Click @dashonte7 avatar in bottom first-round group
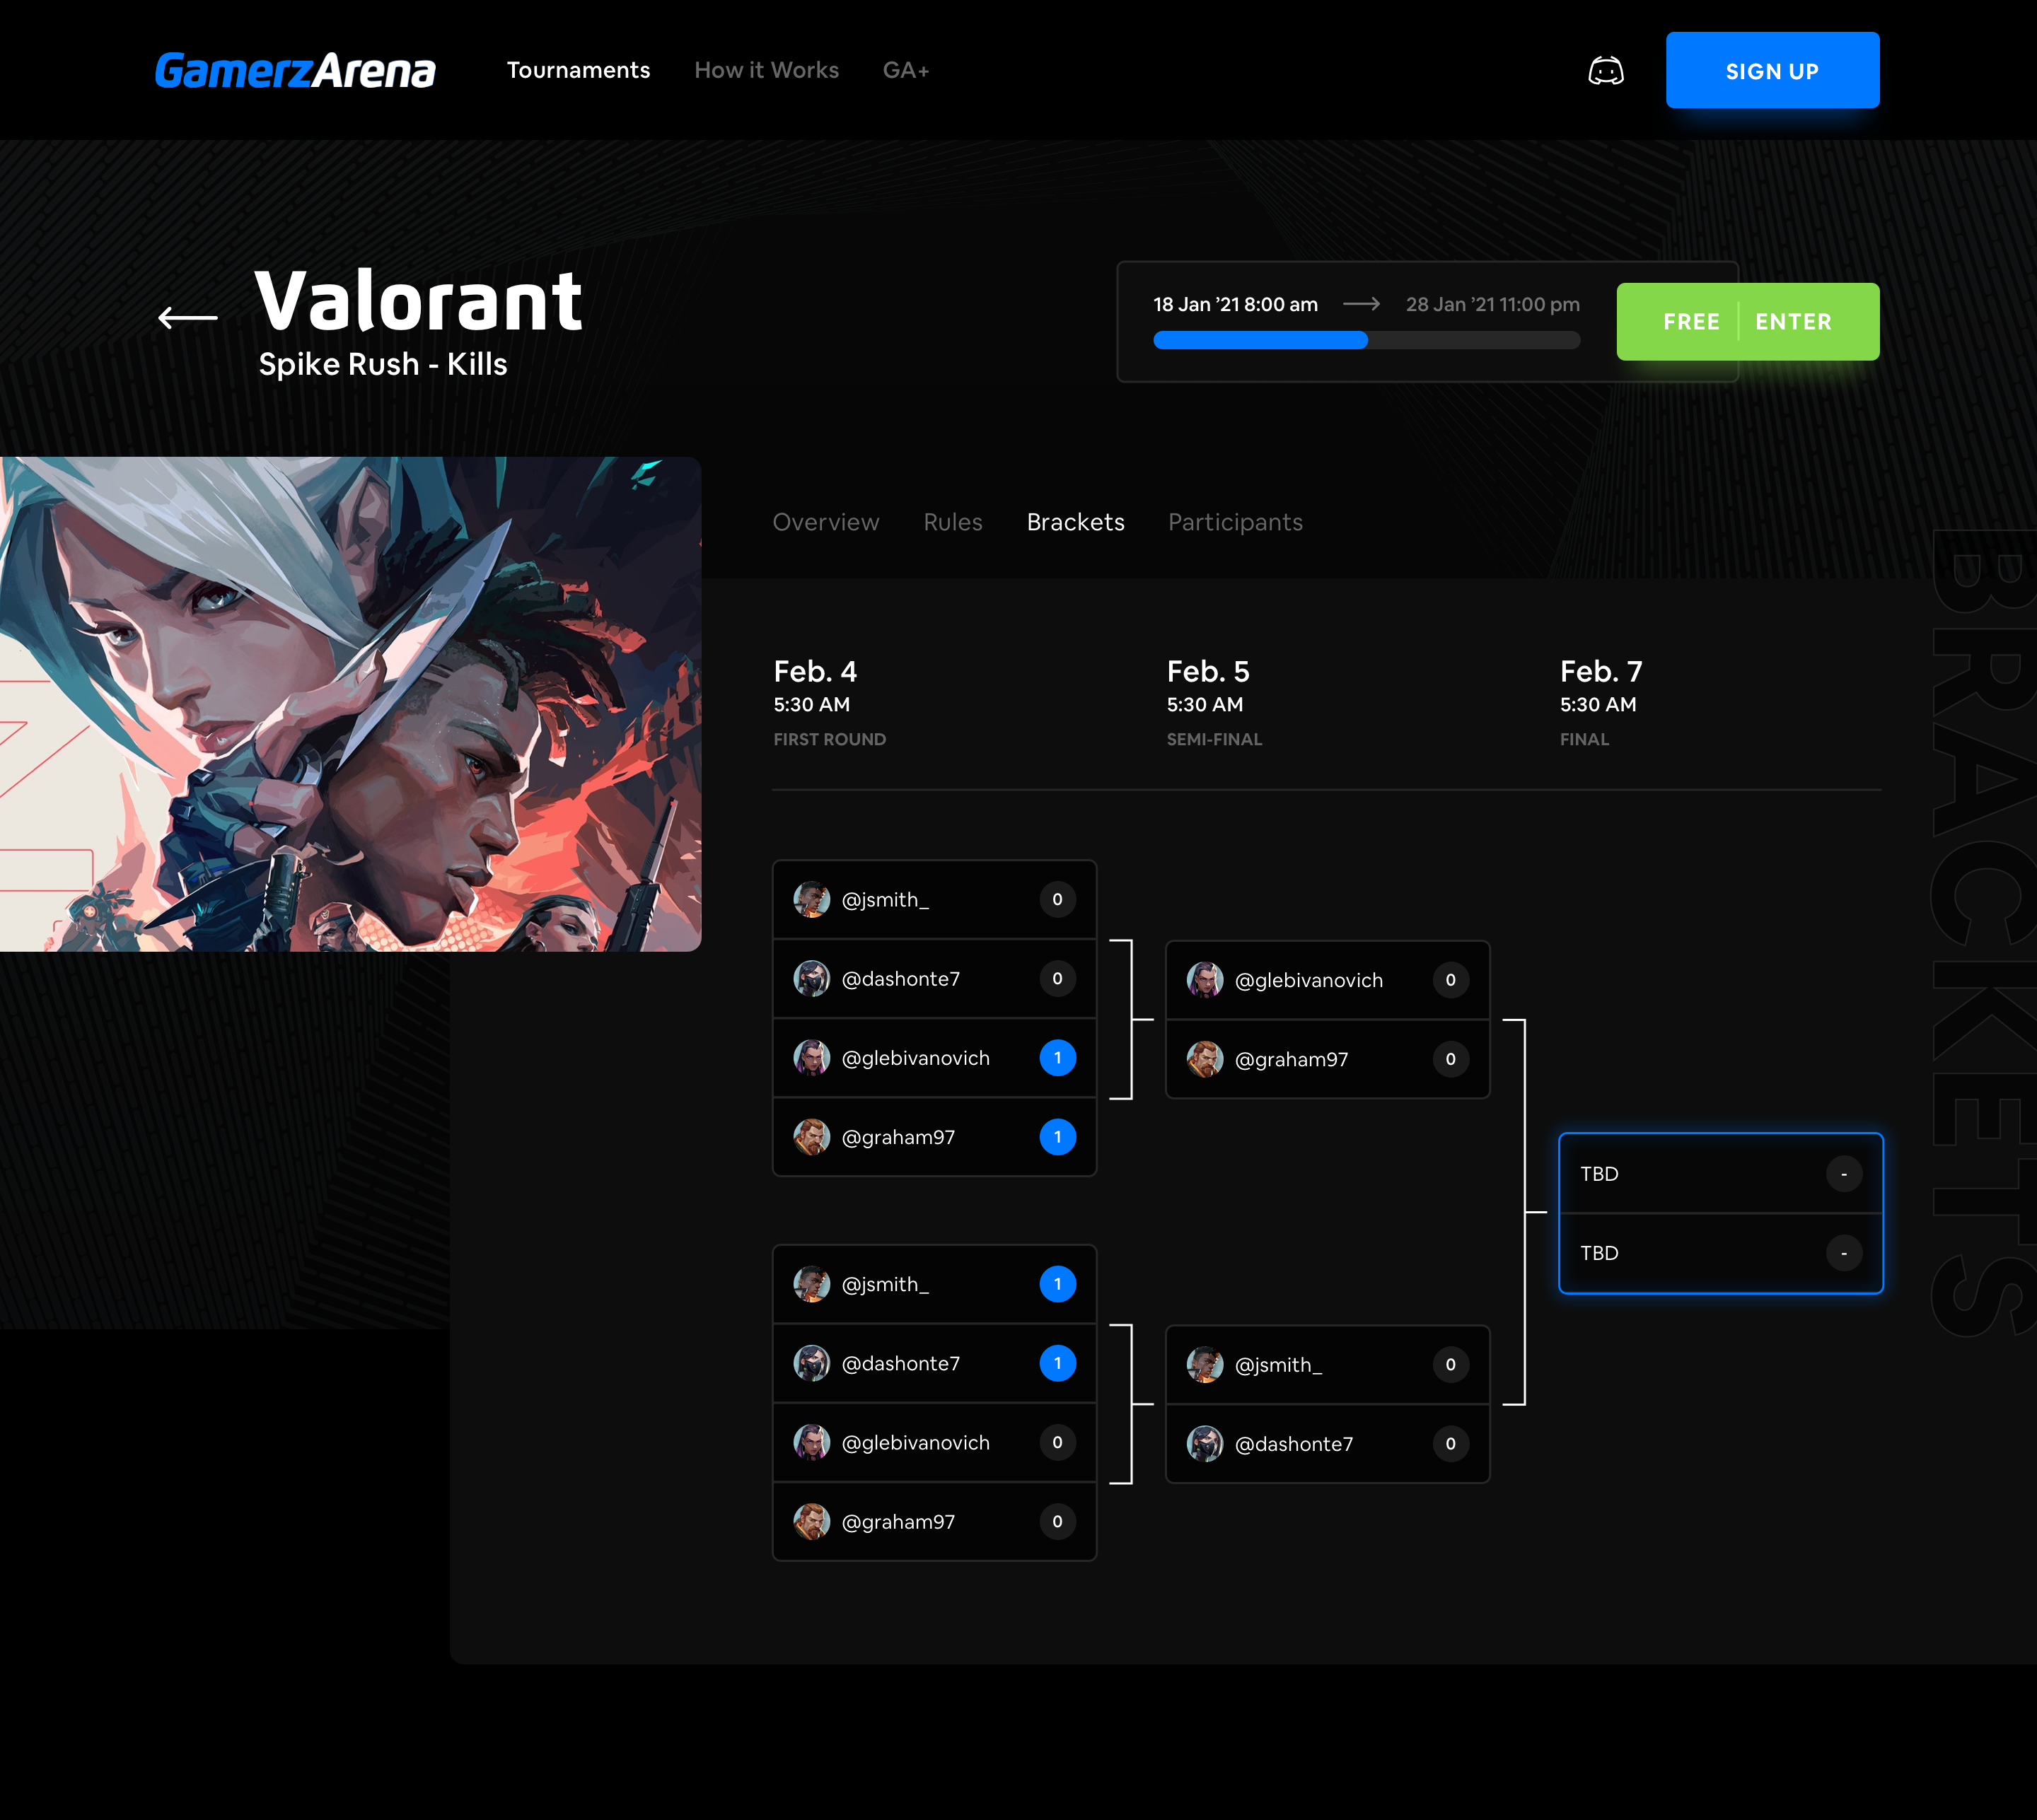Image resolution: width=2037 pixels, height=1820 pixels. 811,1363
